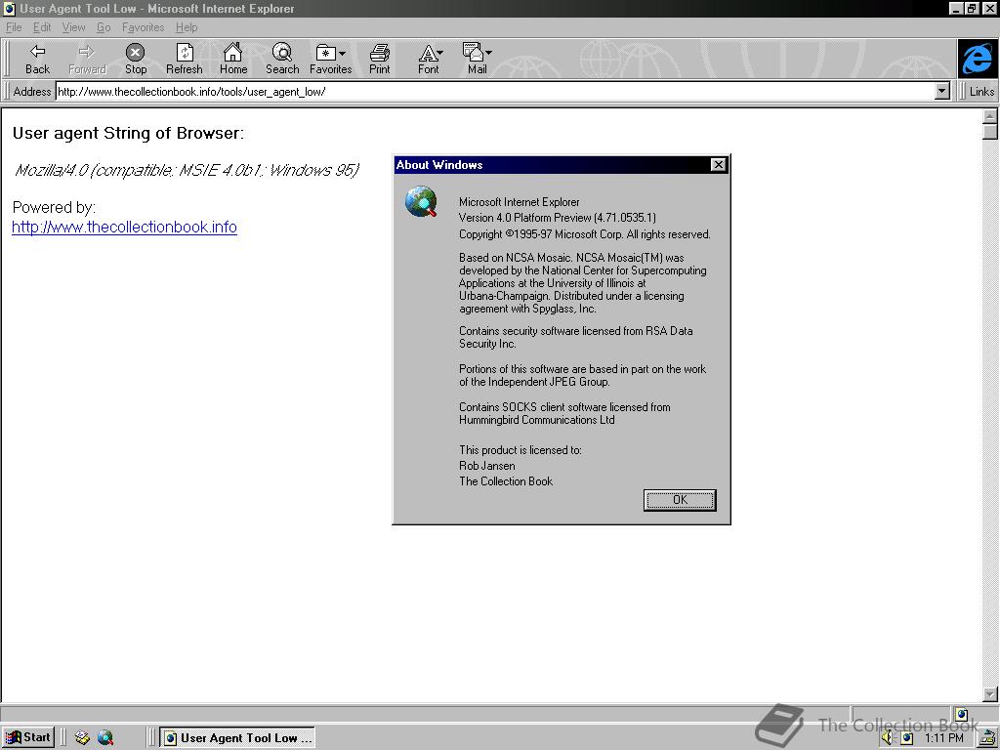The width and height of the screenshot is (1000, 750).
Task: Open the Windows Start menu
Action: click(28, 737)
